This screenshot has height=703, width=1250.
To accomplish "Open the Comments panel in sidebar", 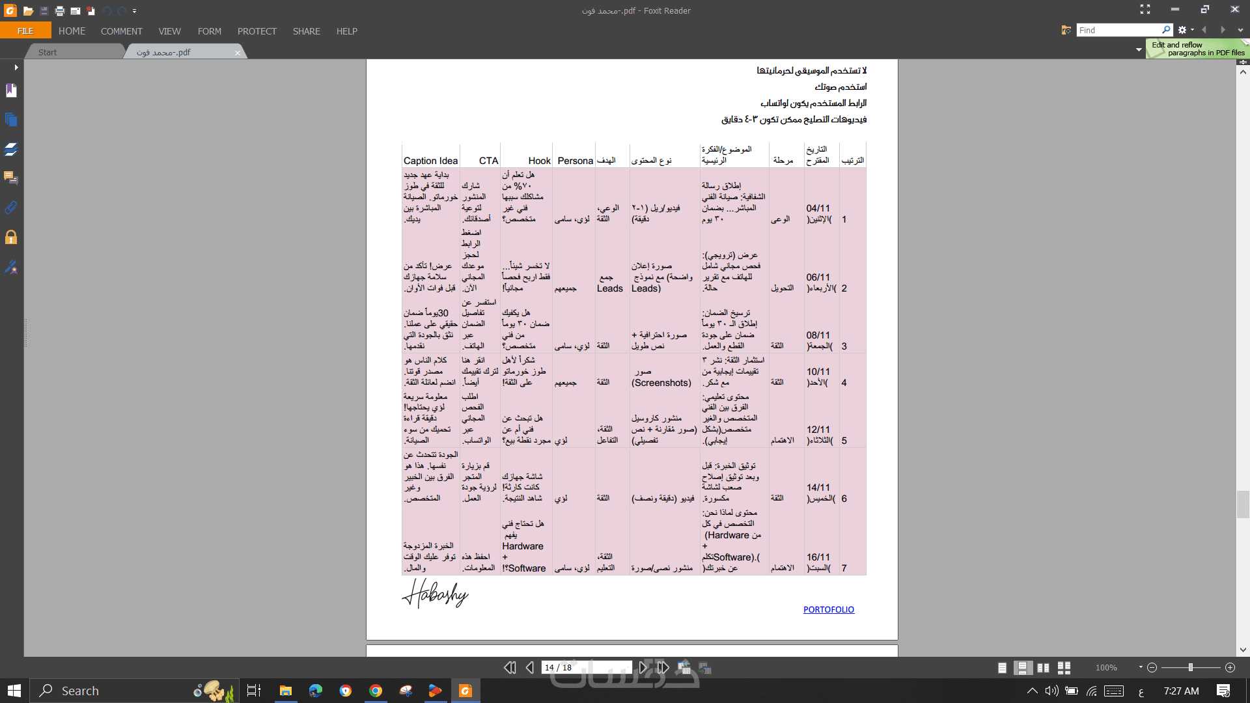I will click(x=11, y=178).
